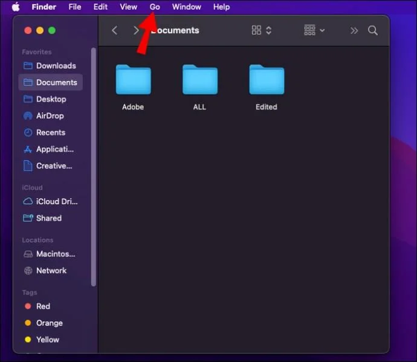Open AirDrop in the sidebar
This screenshot has height=362, width=417.
50,115
